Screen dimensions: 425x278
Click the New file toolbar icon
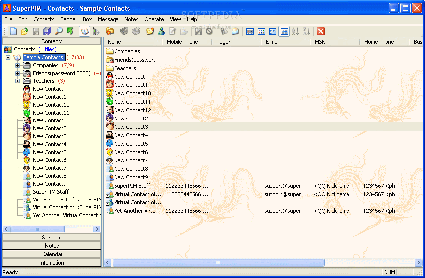[13, 31]
